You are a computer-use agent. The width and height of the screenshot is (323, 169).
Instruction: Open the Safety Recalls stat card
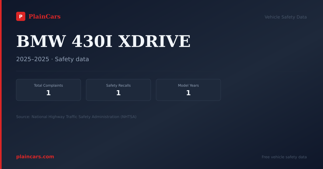[x=118, y=90]
